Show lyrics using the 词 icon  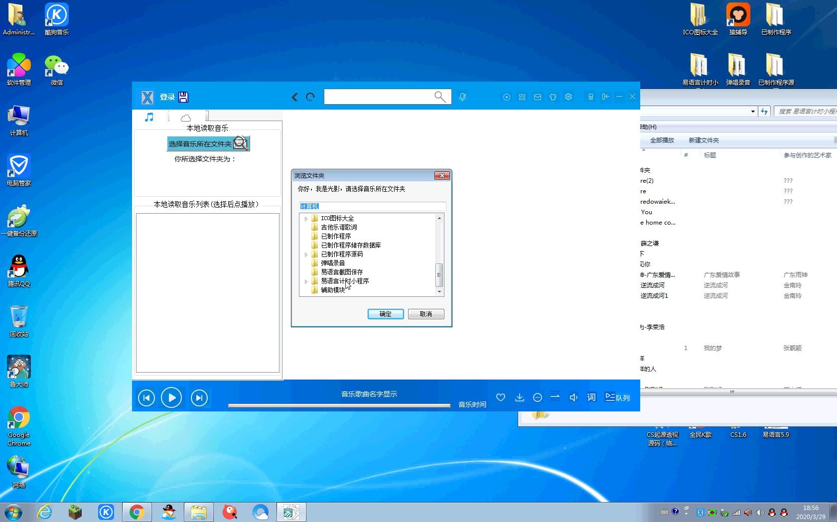click(591, 397)
